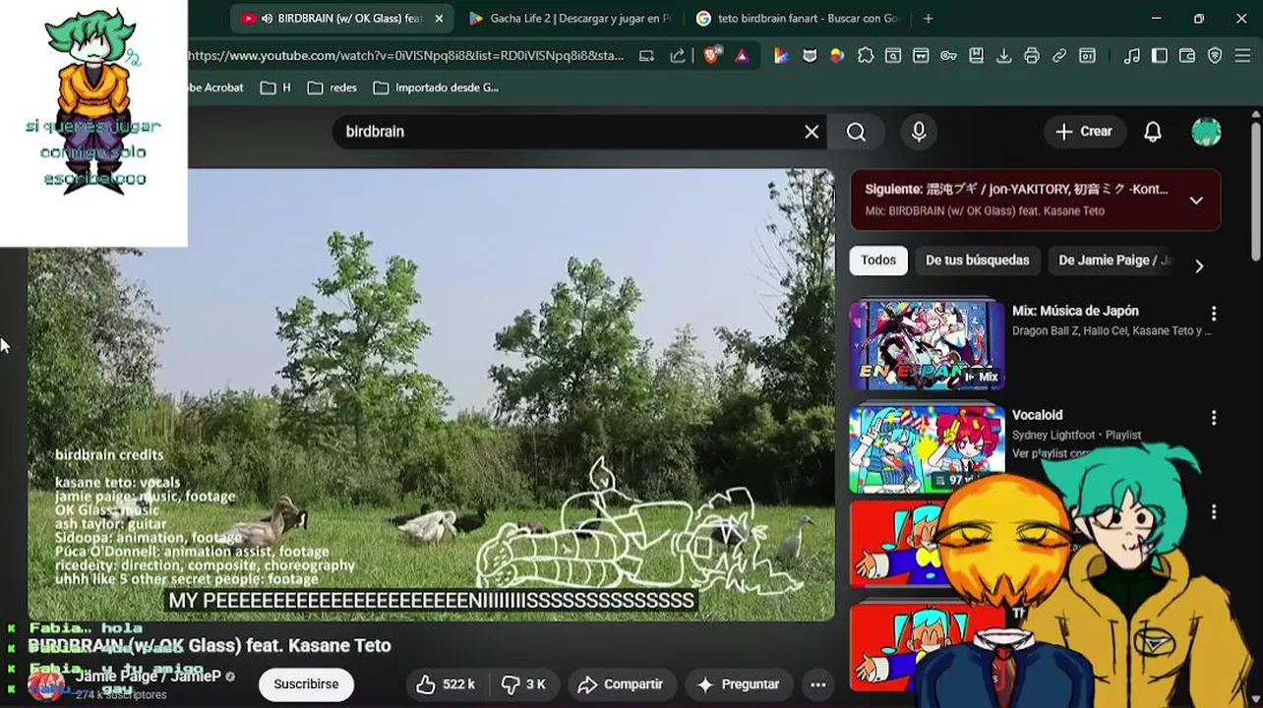Viewport: 1263px width, 708px height.
Task: Click the chain link icon in toolbar
Action: 1058,56
